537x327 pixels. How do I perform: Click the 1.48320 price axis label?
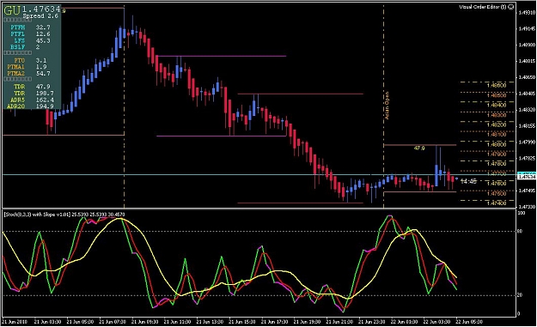527,110
